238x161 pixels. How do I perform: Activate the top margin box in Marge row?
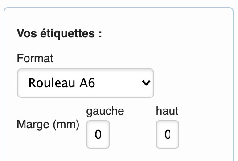(168, 134)
